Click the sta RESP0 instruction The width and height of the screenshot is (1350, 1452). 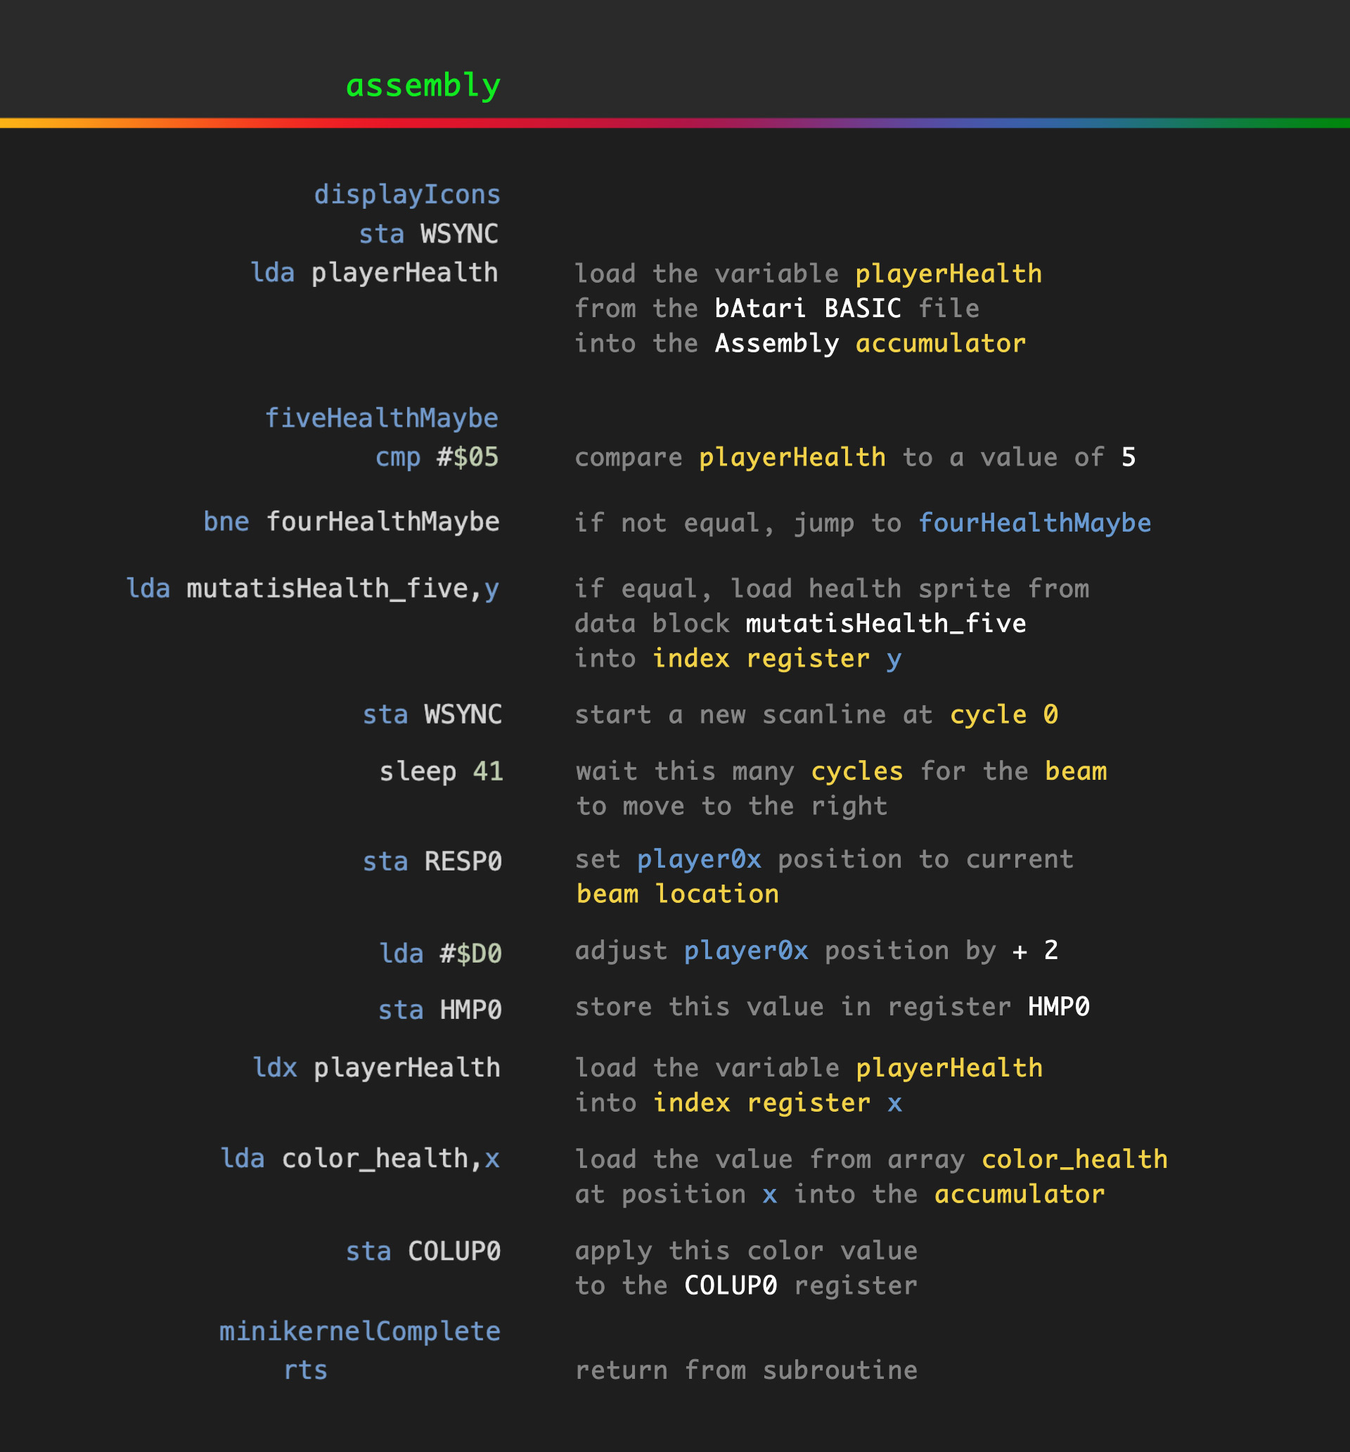coord(432,861)
